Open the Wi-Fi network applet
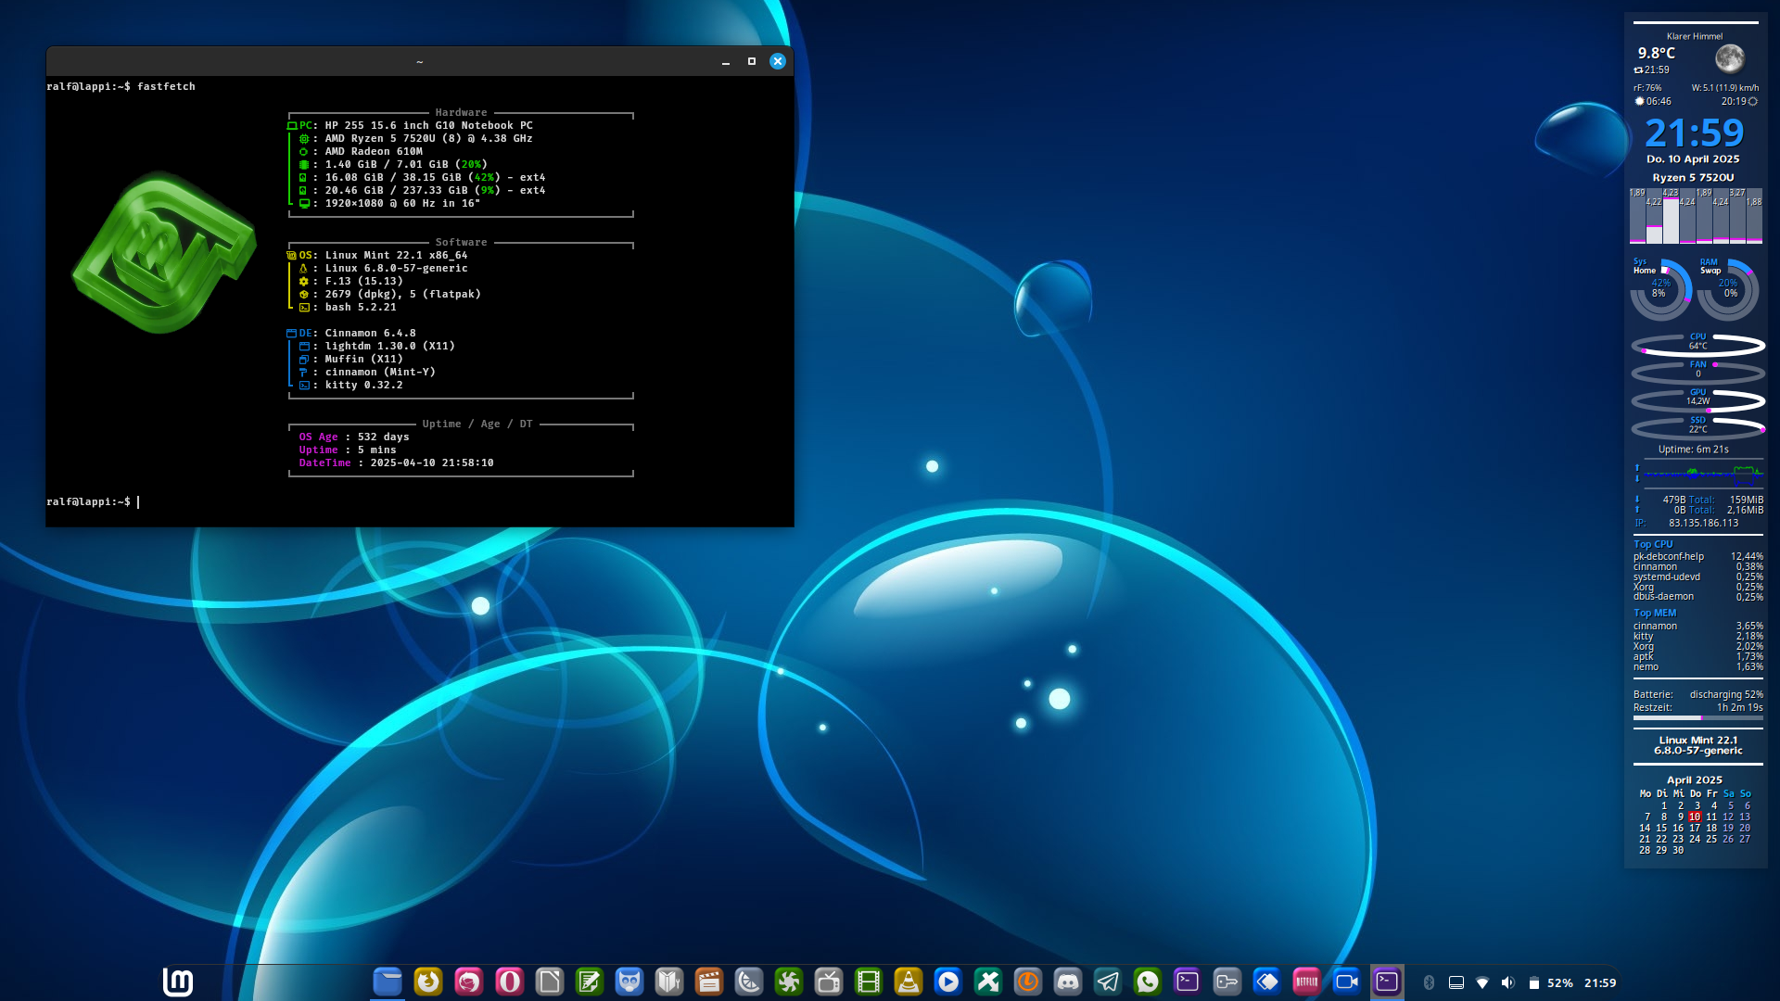Screen dimensions: 1780x1001 (x=1481, y=982)
